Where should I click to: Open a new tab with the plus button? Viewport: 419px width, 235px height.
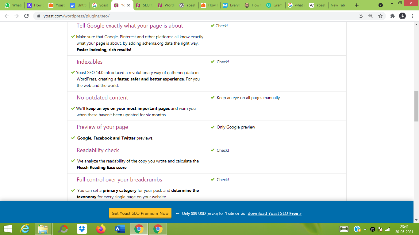click(356, 5)
